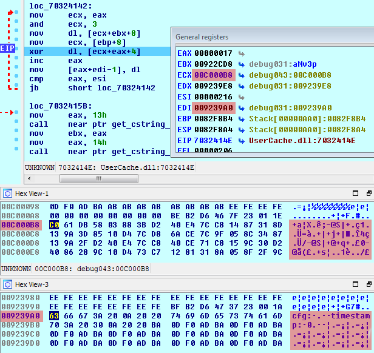Restore the Hex View-1 panel
This screenshot has width=374, height=353.
coord(369,193)
